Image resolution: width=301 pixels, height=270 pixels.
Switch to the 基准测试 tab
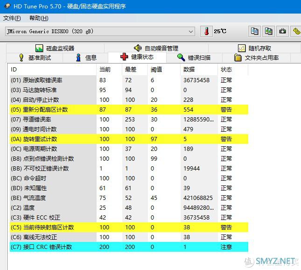tap(35, 57)
